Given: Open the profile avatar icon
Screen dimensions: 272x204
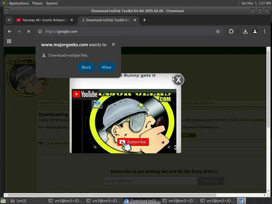Looking at the screenshot, I should pos(255,31).
